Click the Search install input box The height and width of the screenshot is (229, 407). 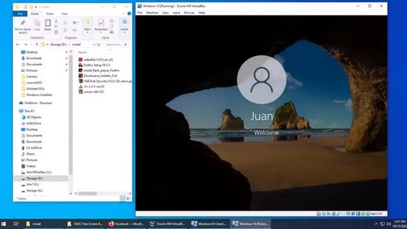[116, 45]
